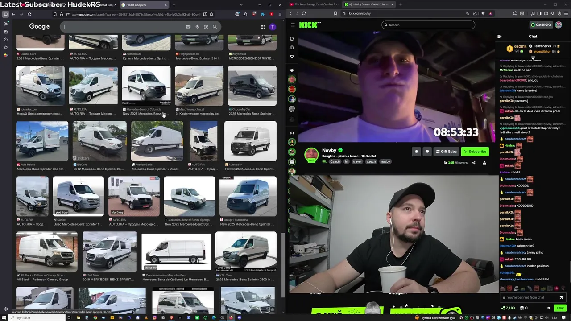Collapse the Kick chat panel arrow
Screen dimensions: 571x321
pos(499,37)
